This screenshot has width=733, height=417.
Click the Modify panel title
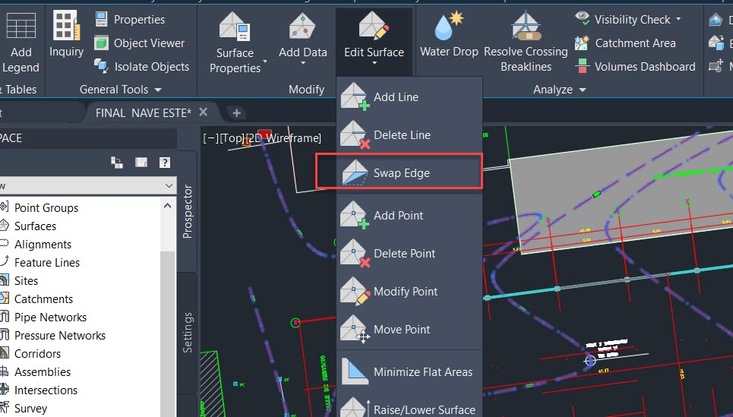pyautogui.click(x=307, y=90)
